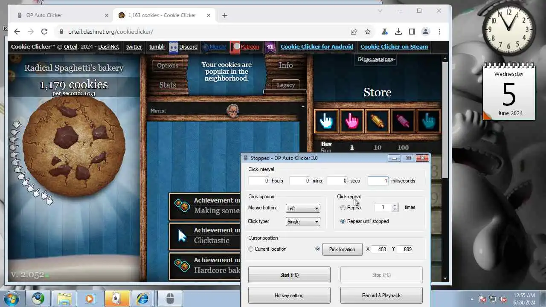
Task: Open Cookie Clicker for Android link
Action: (317, 47)
